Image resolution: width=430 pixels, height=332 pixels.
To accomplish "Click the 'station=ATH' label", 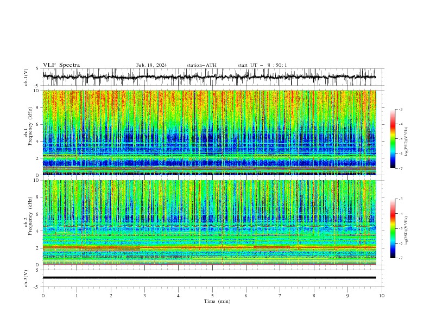I will click(x=201, y=65).
